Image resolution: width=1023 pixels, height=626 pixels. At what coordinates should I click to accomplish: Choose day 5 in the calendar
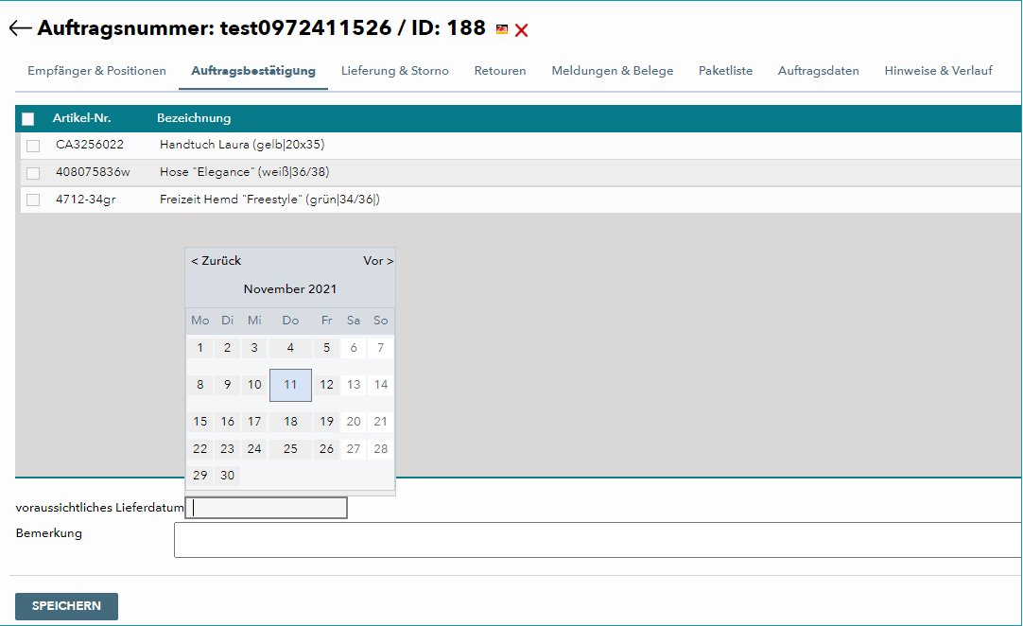[327, 348]
